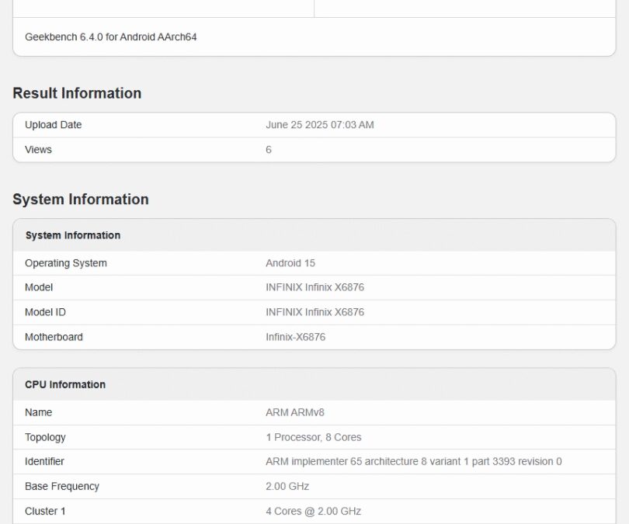The width and height of the screenshot is (629, 524).
Task: Click the CPU Information table header
Action: click(x=65, y=384)
